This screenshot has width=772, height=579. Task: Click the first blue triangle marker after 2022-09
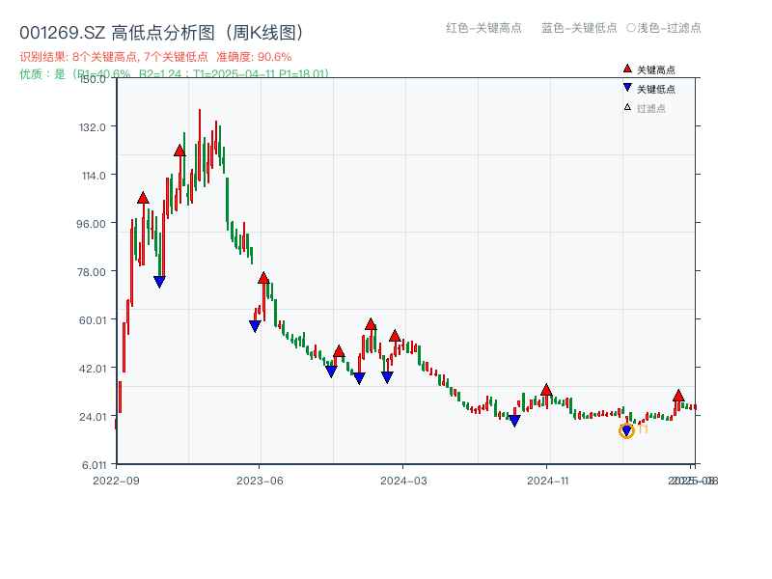[158, 281]
